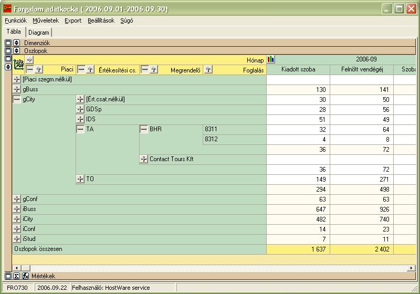Click the up-down arrow beside Oszlopok
The width and height of the screenshot is (420, 294).
(x=17, y=50)
